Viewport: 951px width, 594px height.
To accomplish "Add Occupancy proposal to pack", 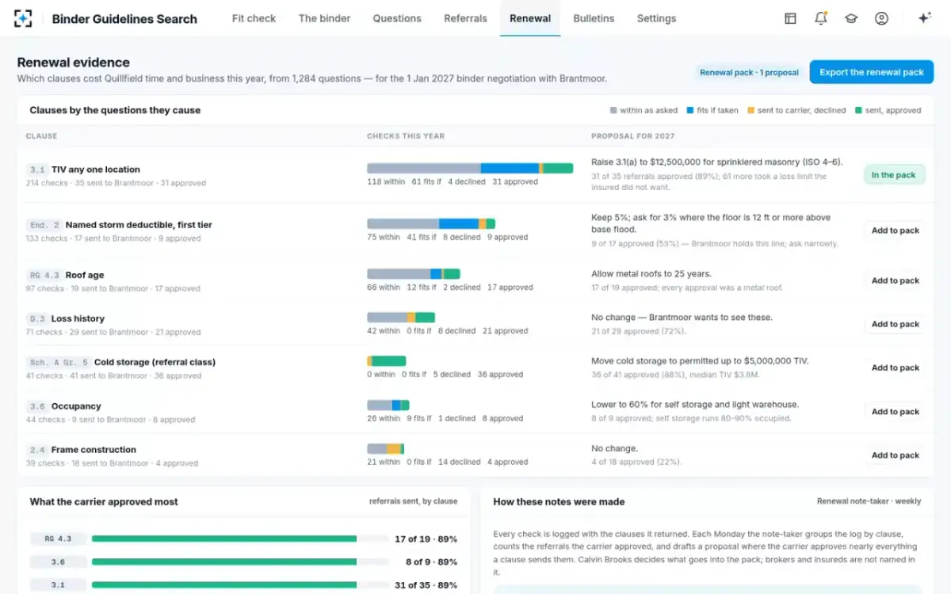I will tap(895, 412).
